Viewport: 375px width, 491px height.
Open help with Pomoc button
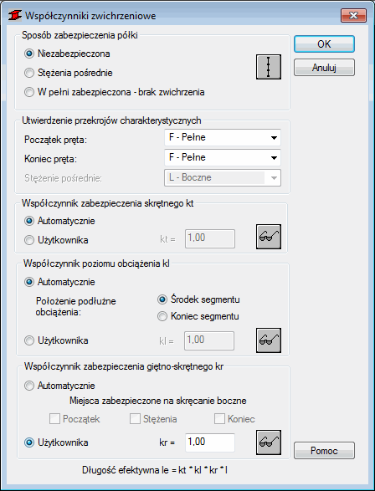point(324,451)
